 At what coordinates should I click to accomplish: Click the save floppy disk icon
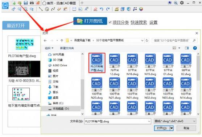tap(26, 3)
